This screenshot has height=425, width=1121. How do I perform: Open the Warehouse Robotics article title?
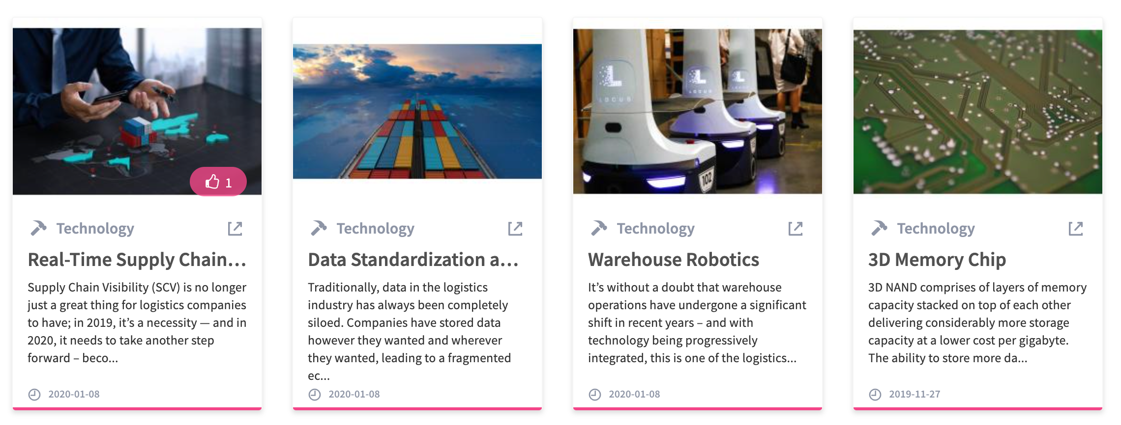click(x=674, y=260)
